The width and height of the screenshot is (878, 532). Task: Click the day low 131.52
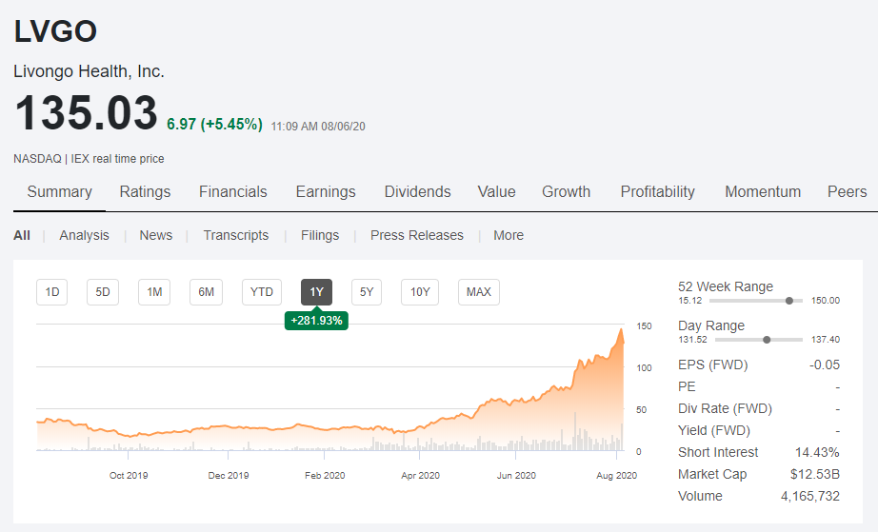[x=692, y=340]
